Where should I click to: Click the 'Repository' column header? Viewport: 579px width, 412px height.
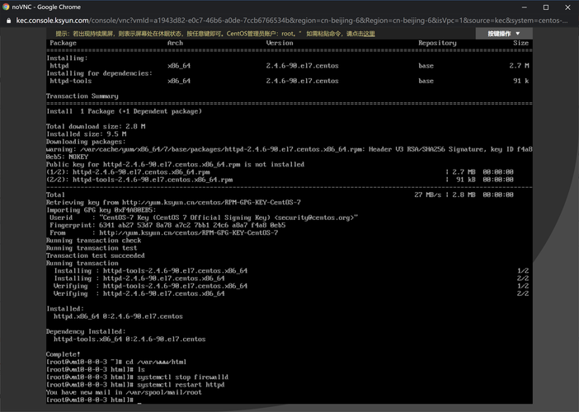437,43
